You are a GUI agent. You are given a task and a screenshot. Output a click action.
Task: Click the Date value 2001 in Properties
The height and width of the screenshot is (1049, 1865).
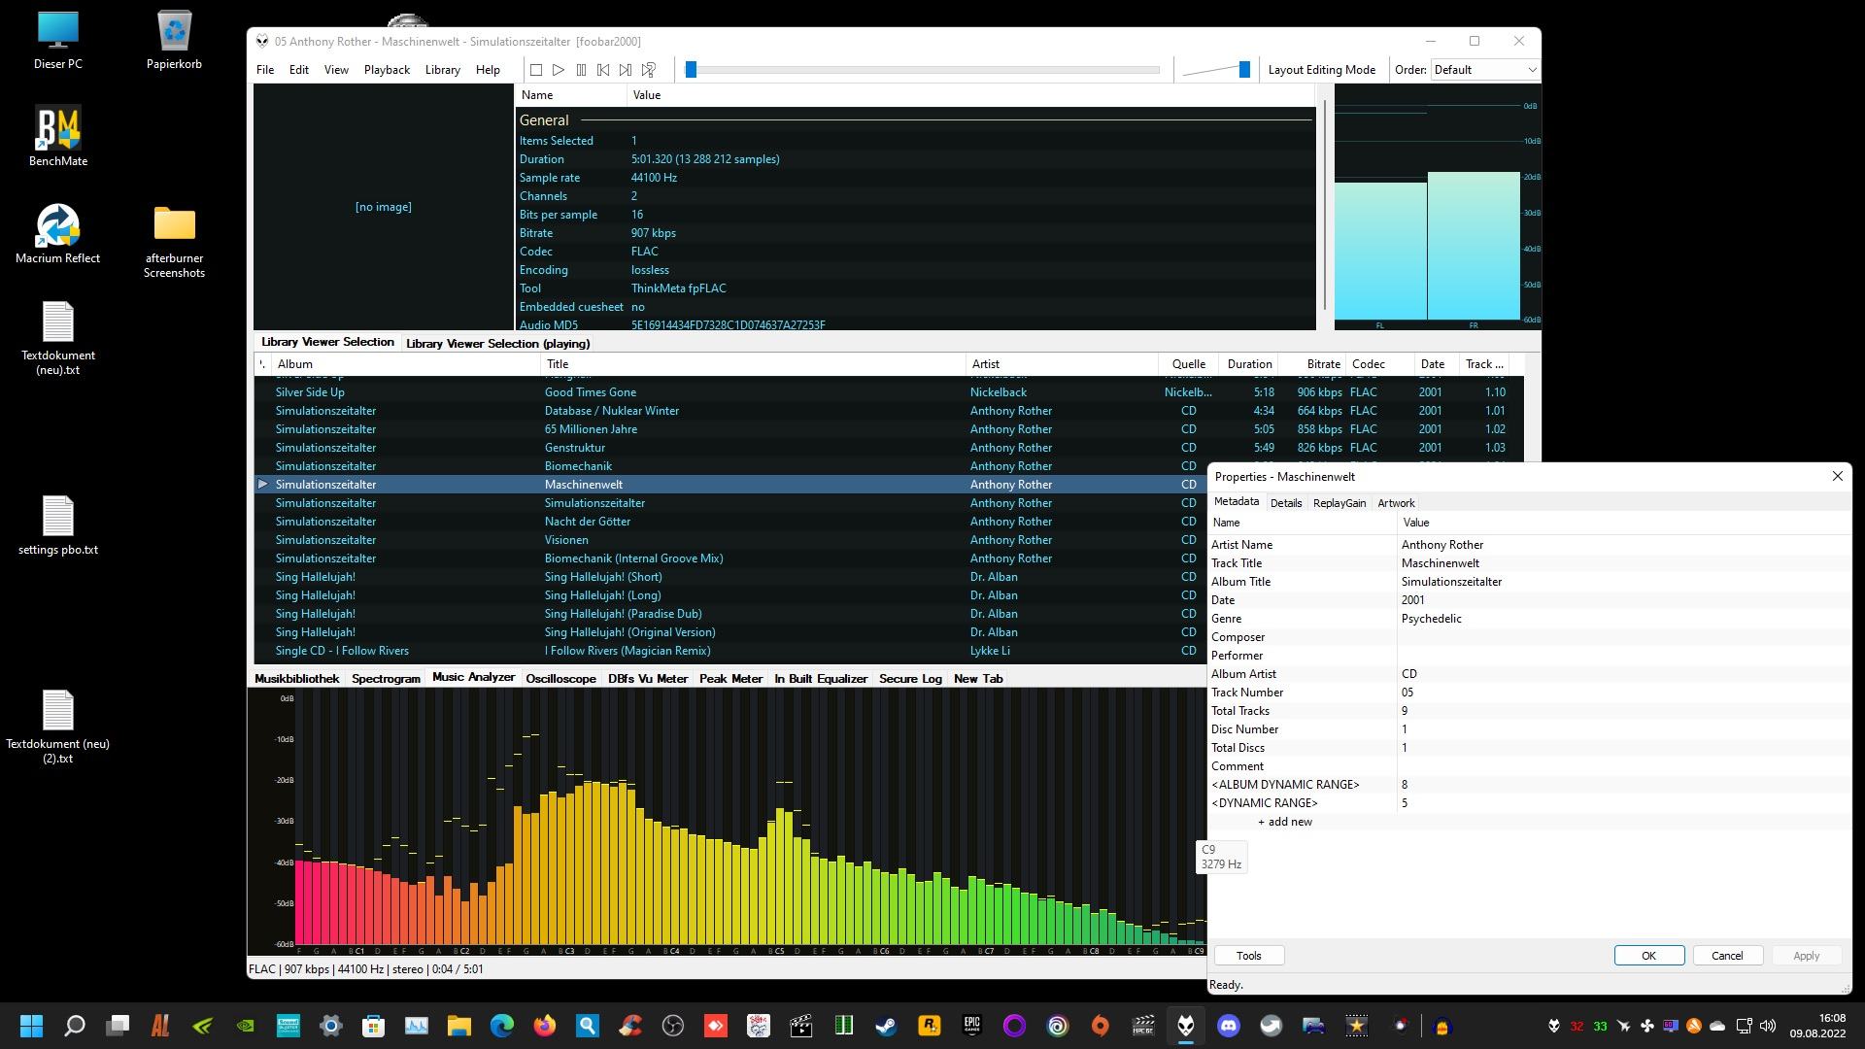point(1412,600)
